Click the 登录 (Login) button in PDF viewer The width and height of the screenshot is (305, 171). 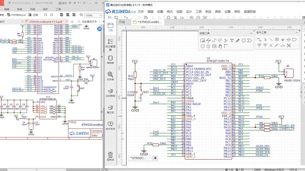pyautogui.click(x=63, y=3)
